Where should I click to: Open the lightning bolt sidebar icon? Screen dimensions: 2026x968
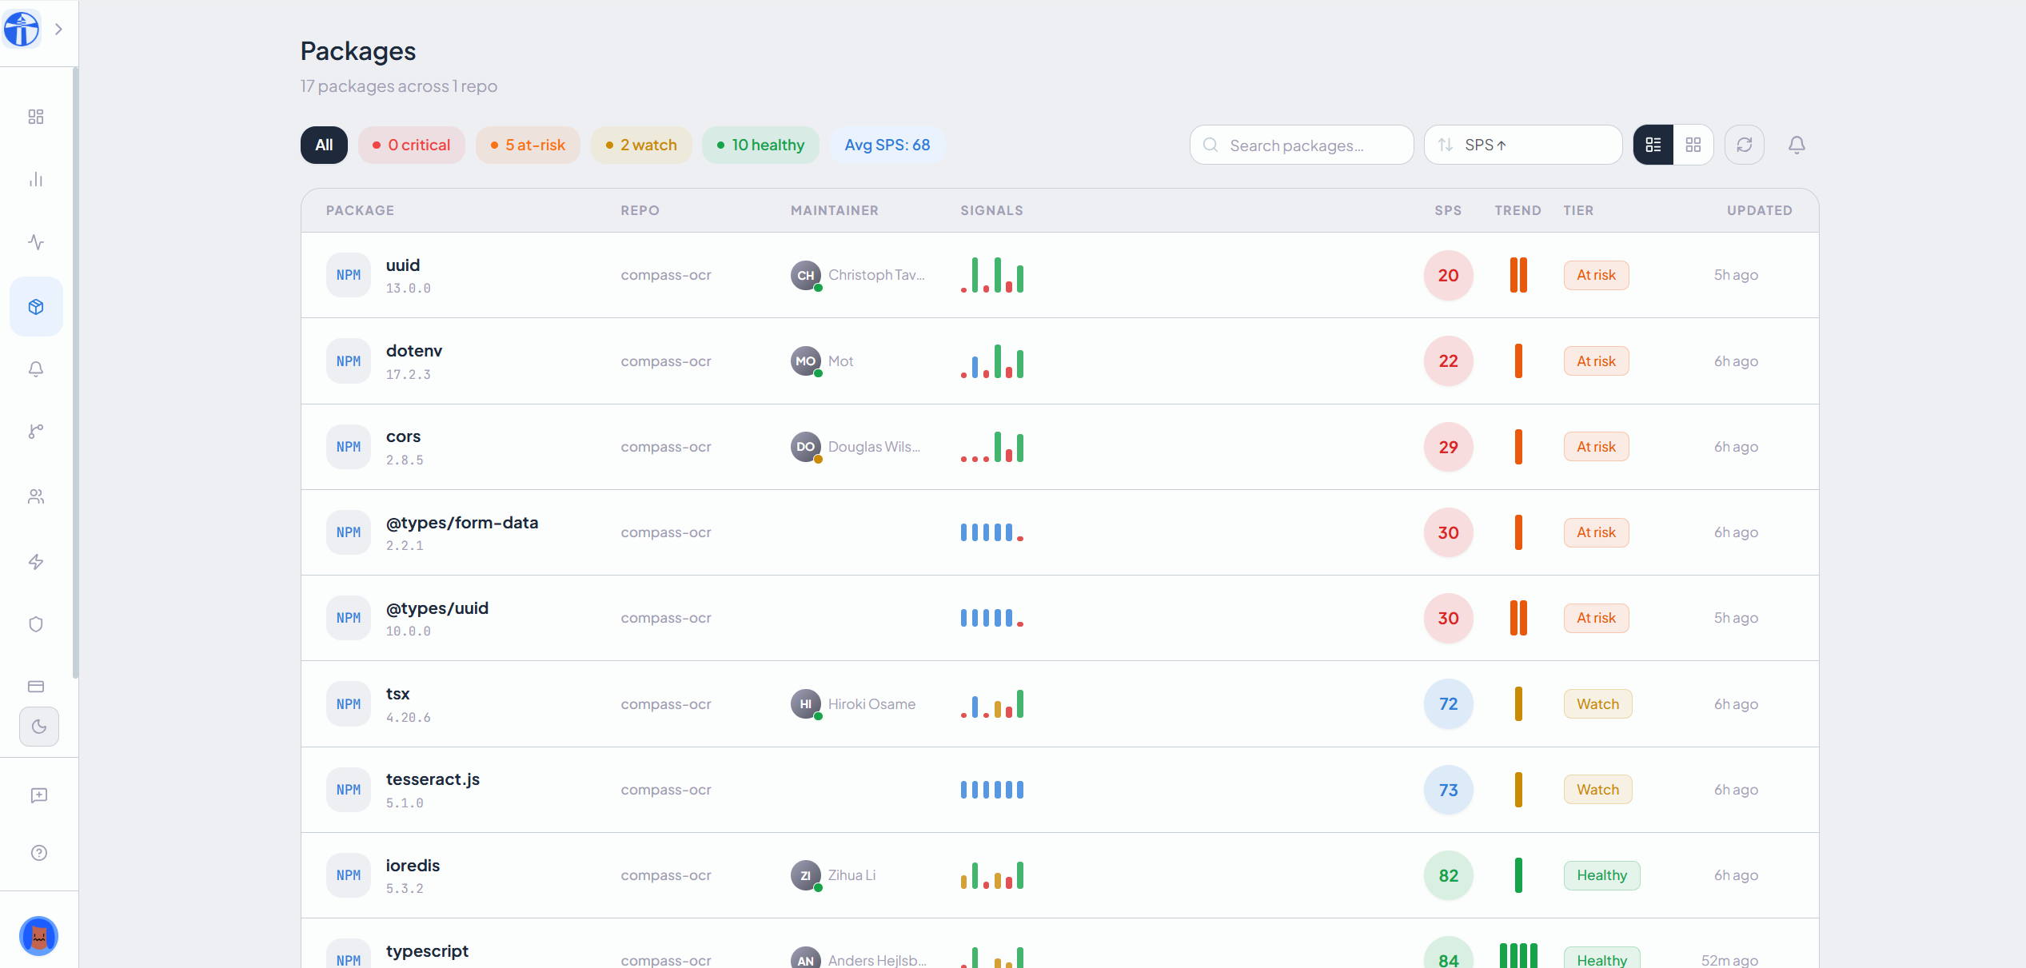[x=36, y=562]
